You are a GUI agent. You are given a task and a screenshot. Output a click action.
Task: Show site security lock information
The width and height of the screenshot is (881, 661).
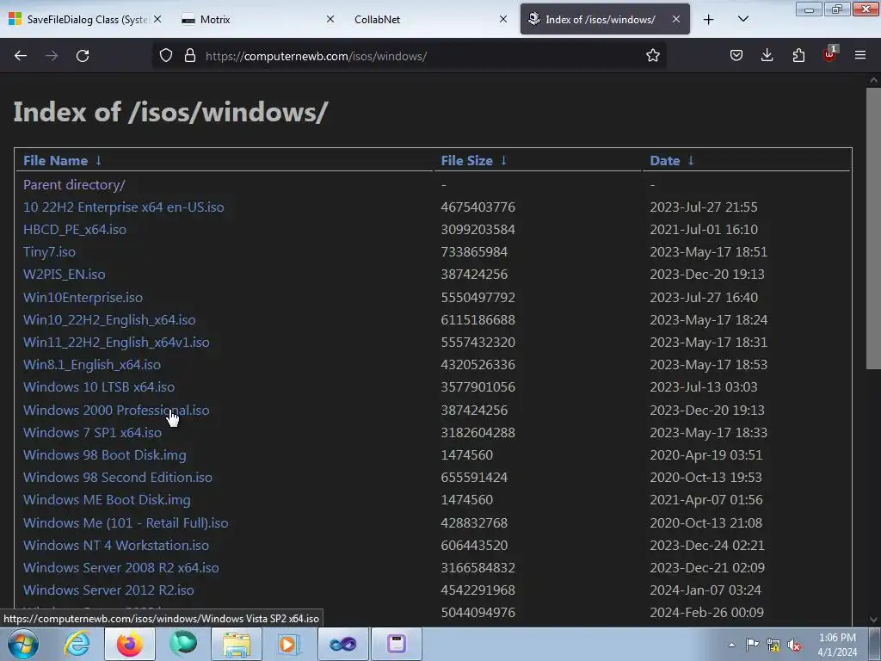(190, 55)
